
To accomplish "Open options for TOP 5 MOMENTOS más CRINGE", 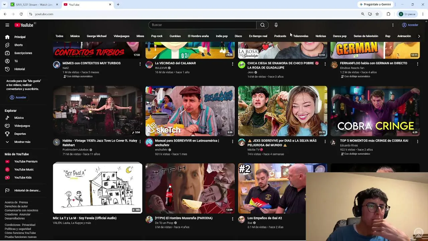I will coord(418,141).
